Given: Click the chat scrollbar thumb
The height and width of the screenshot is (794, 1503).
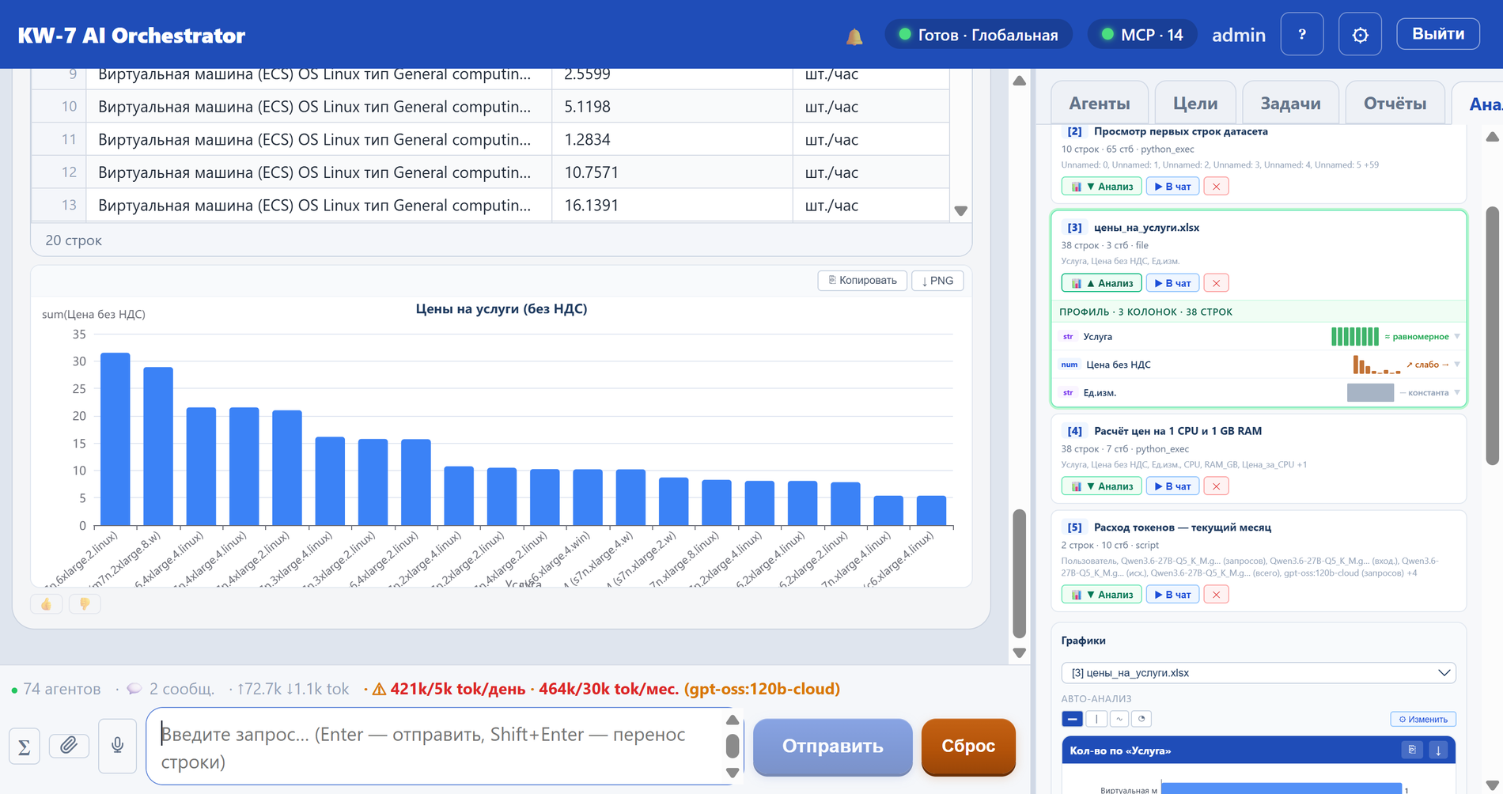Looking at the screenshot, I should pos(1020,573).
